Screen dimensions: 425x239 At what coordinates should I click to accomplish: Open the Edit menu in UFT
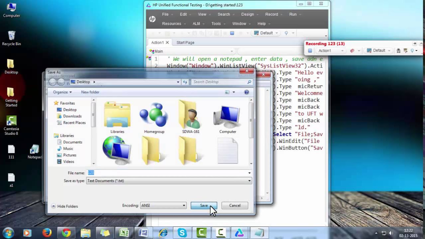[183, 14]
